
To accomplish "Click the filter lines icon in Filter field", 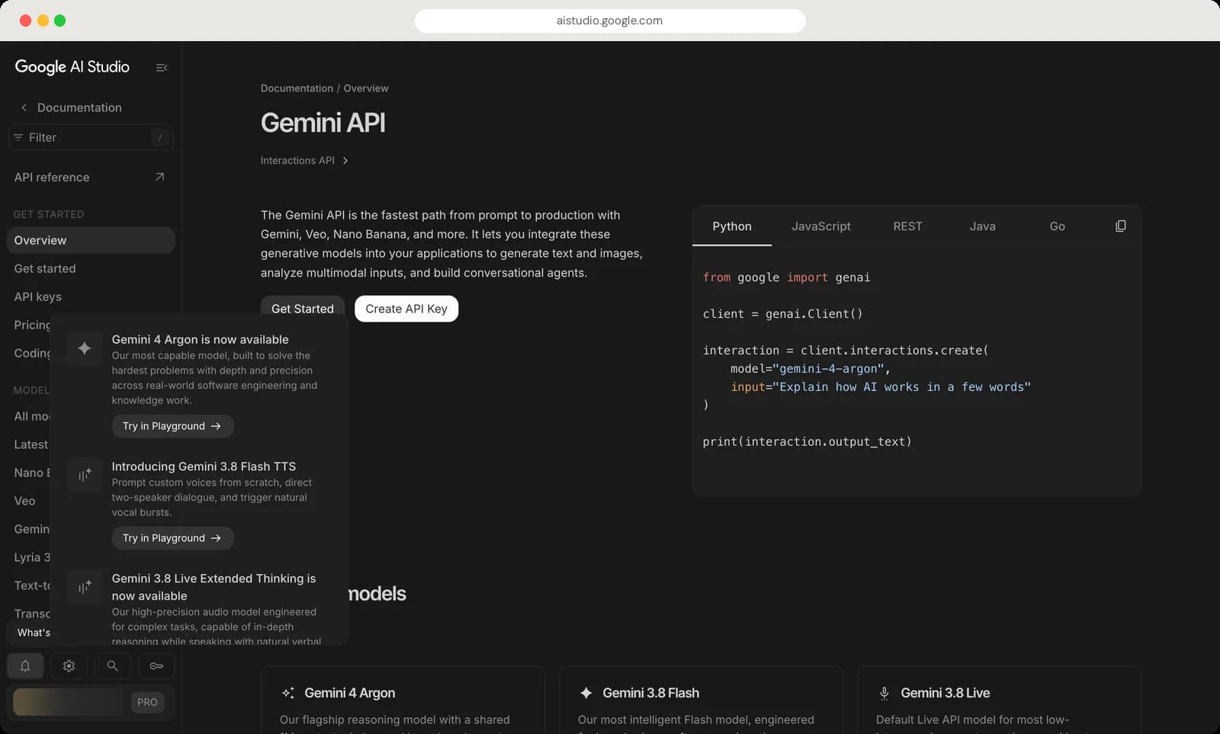I will 18,137.
